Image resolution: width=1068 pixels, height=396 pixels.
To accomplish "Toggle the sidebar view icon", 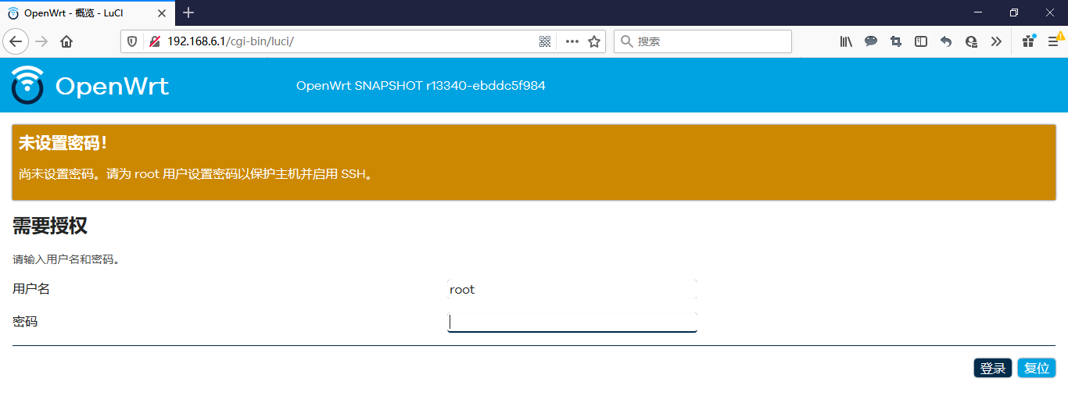I will 921,41.
